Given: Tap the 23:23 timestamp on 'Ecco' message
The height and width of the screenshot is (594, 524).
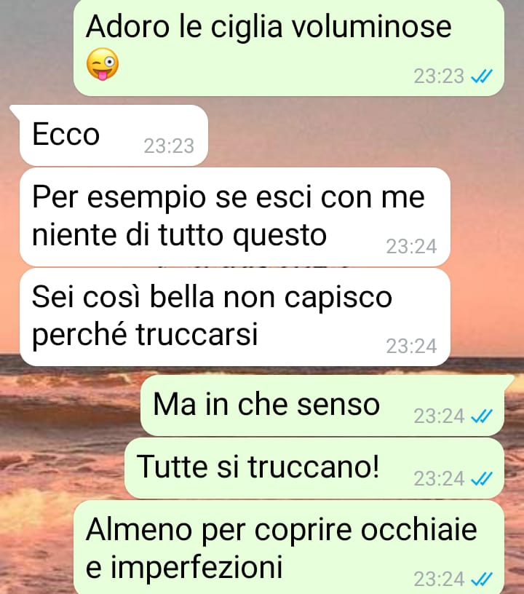Looking at the screenshot, I should [x=169, y=146].
